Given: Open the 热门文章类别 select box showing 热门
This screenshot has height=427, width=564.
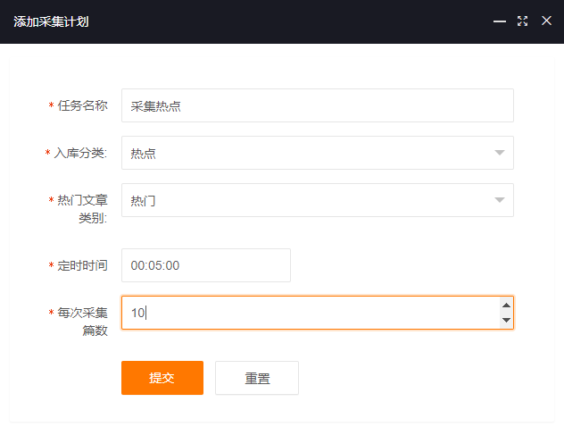Looking at the screenshot, I should point(318,200).
